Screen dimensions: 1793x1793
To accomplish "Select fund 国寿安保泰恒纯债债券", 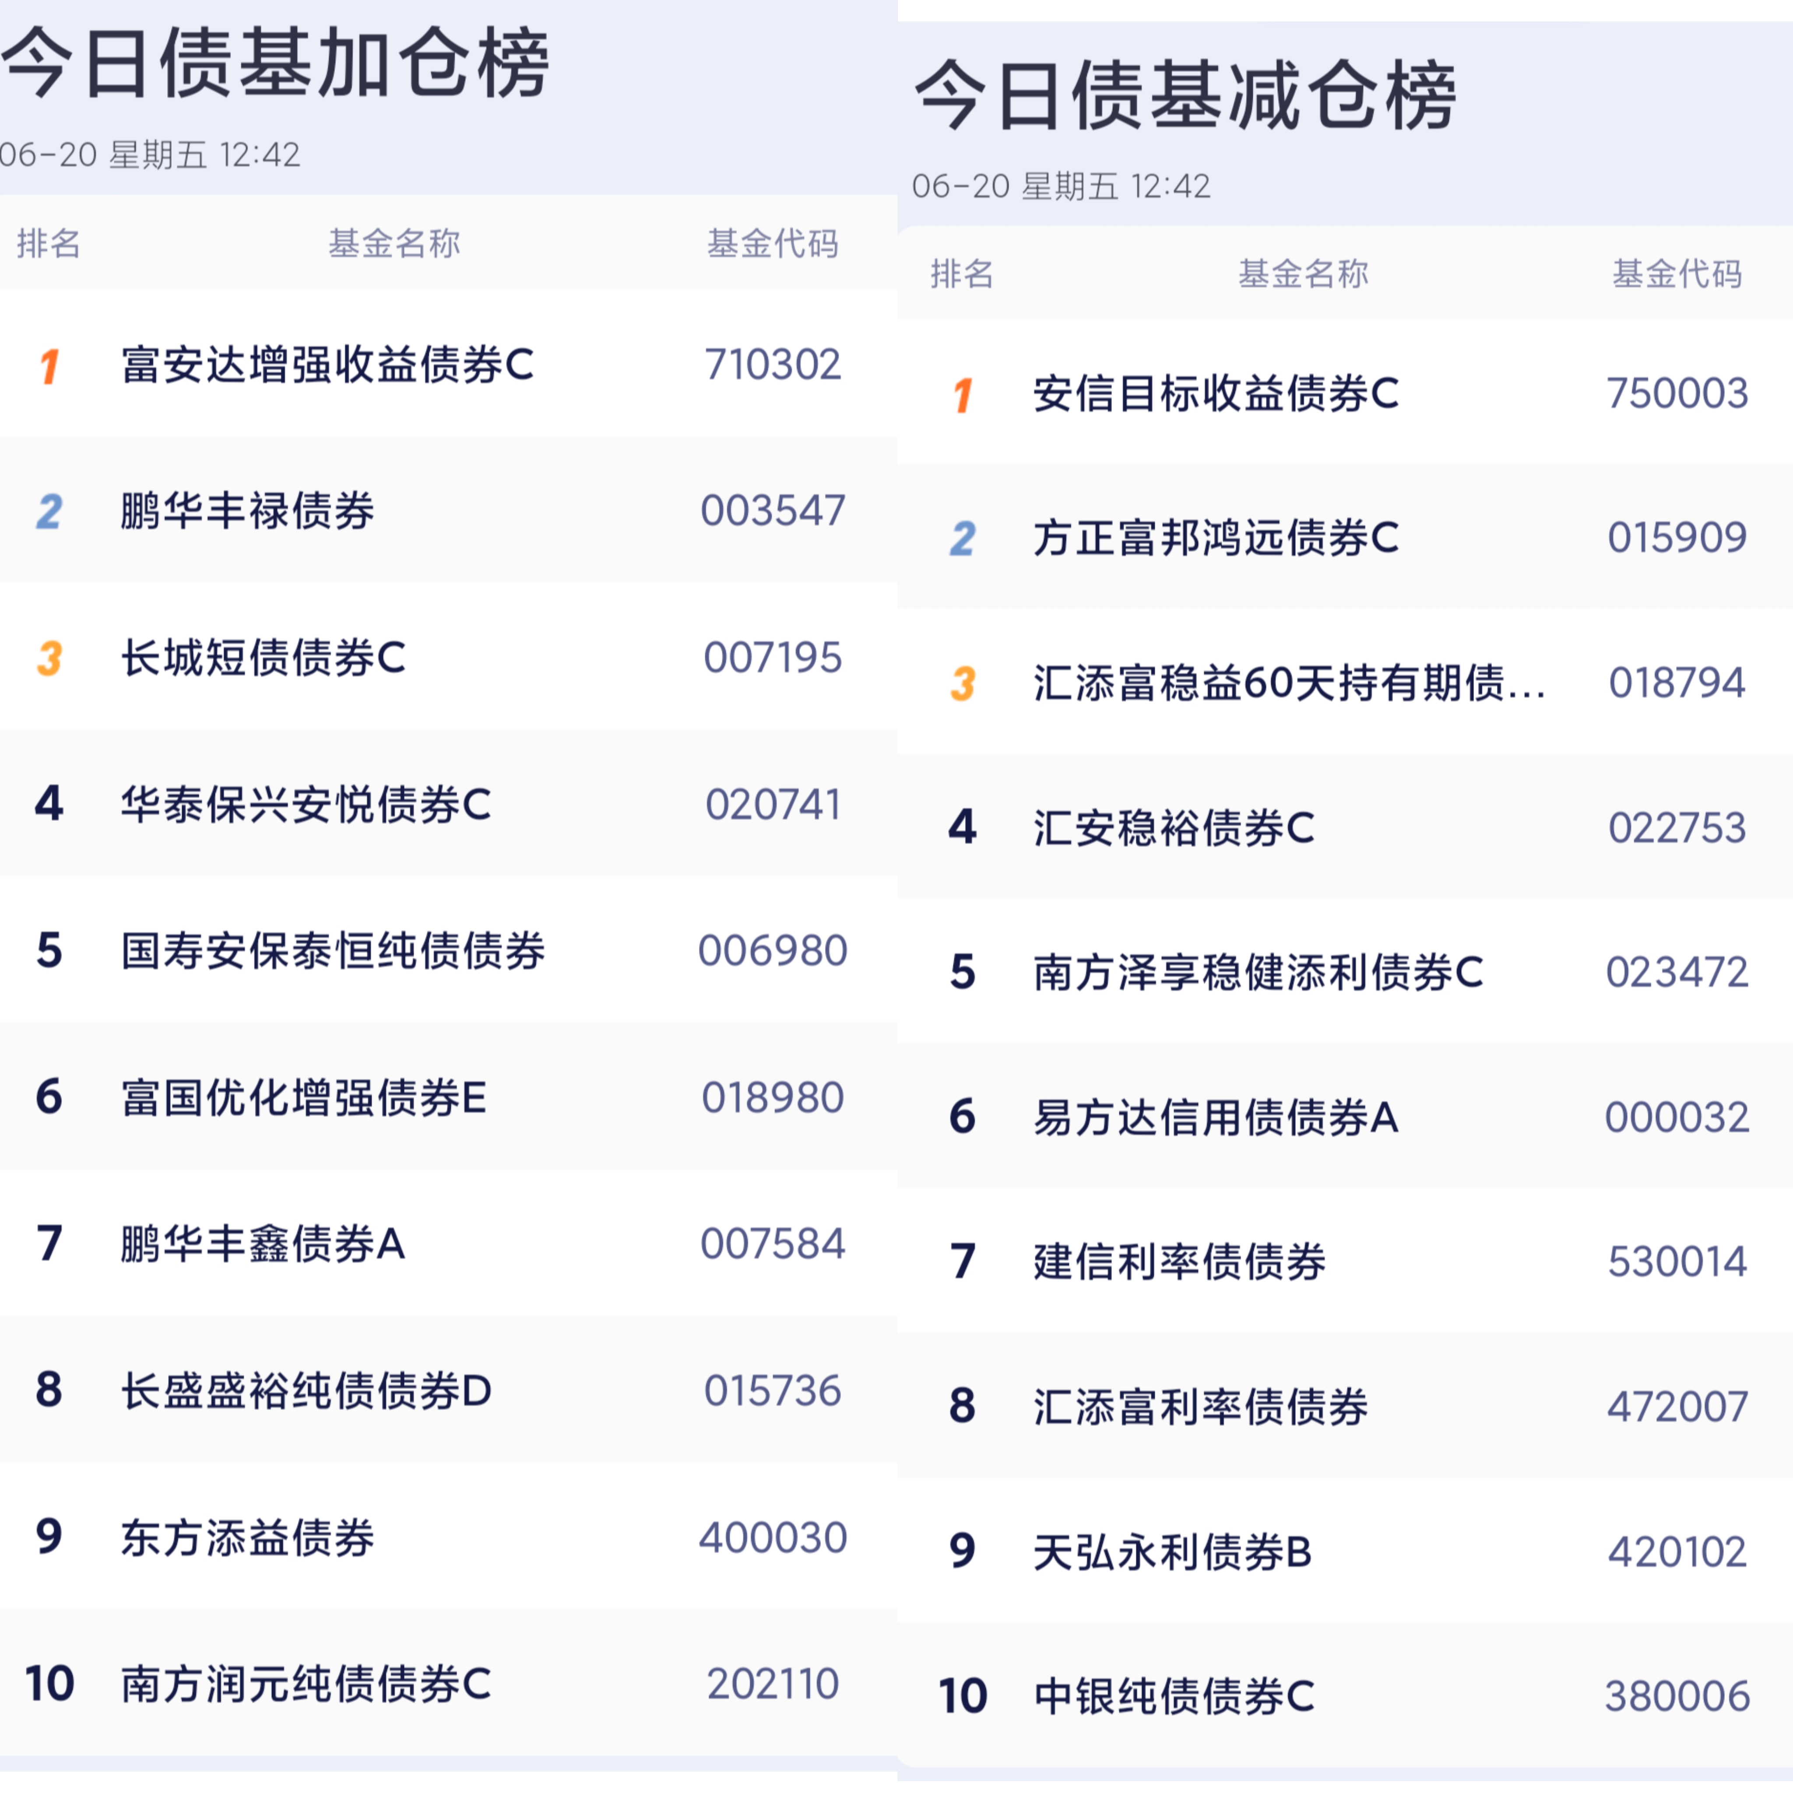I will [333, 950].
